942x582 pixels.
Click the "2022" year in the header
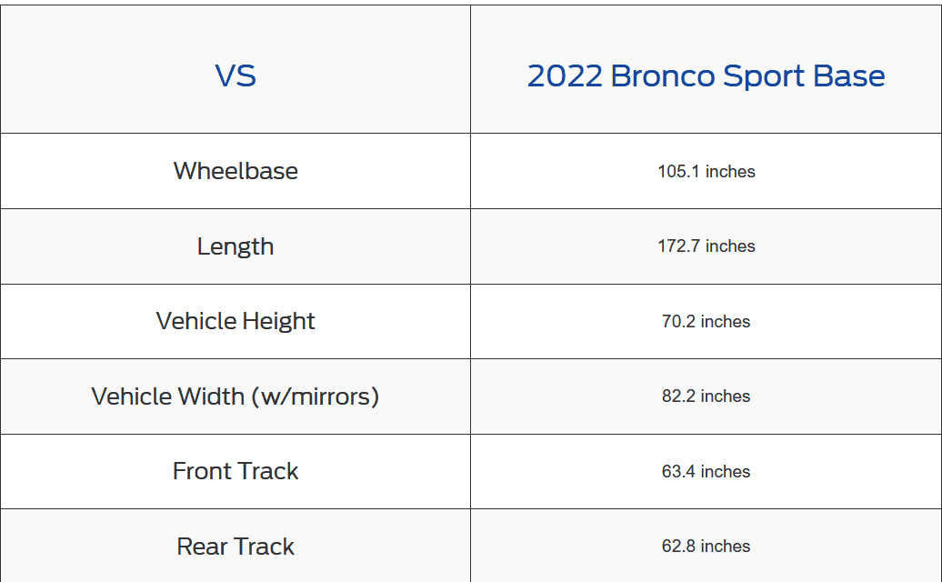click(x=565, y=75)
